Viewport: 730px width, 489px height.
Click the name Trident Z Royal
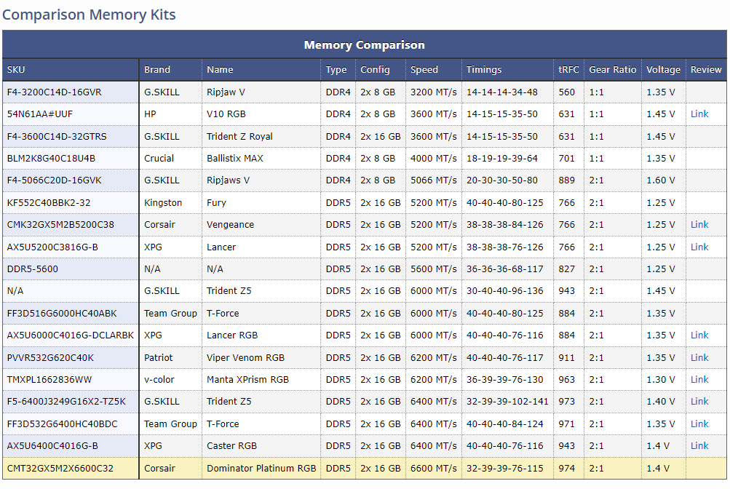[239, 137]
